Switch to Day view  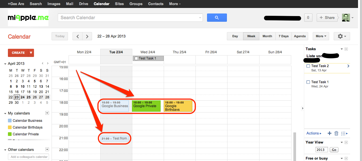pos(235,36)
